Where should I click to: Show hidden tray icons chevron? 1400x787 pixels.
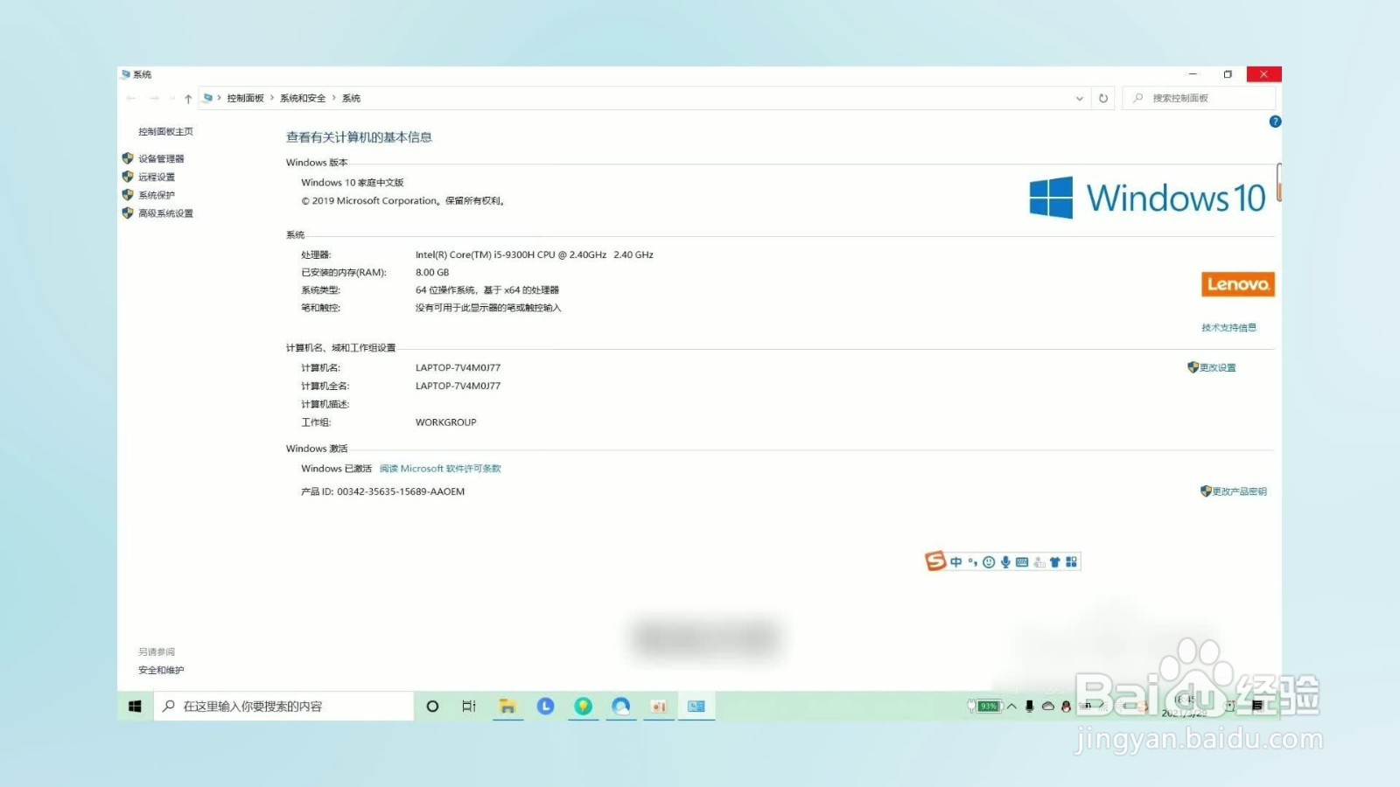[x=1011, y=707]
